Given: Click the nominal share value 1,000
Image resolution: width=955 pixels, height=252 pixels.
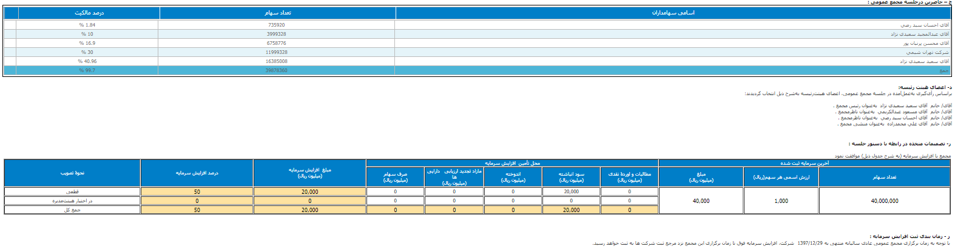Looking at the screenshot, I should (781, 201).
